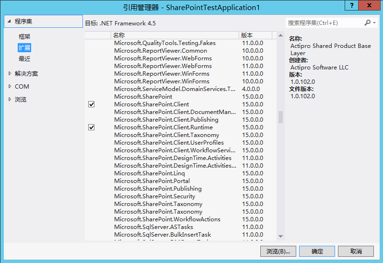The height and width of the screenshot is (263, 383).
Task: Select Microsoft.ReportViewer.WinForms version 10.0.0.0
Action: [181, 81]
